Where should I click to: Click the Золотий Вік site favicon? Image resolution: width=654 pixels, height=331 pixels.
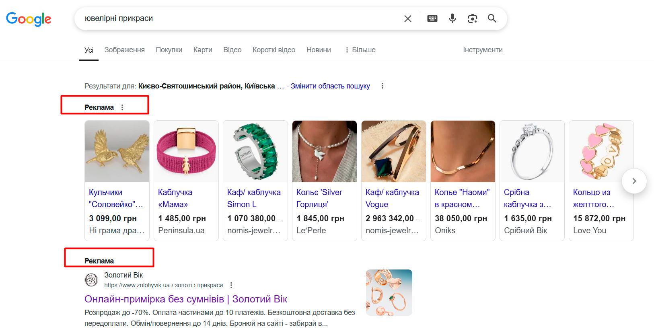pos(91,280)
